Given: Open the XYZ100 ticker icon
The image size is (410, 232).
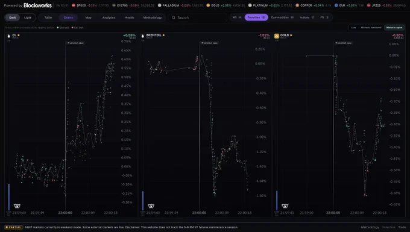Looking at the screenshot, I should pos(114,5).
